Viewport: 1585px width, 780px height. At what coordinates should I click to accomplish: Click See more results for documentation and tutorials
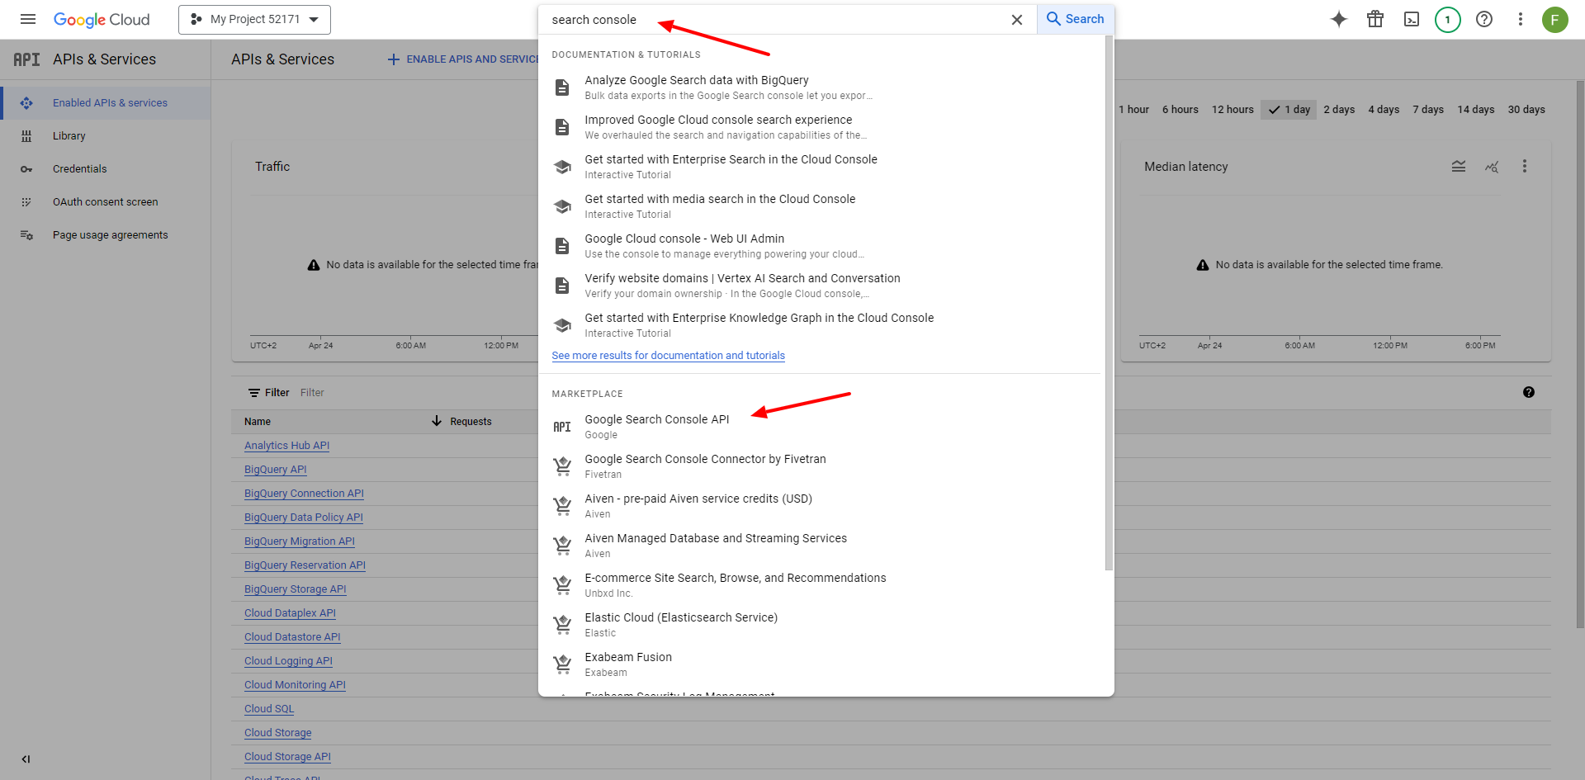point(668,356)
